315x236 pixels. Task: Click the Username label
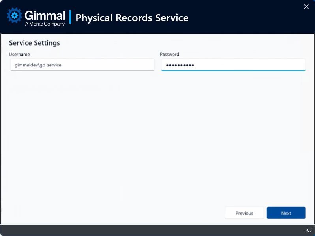point(19,54)
